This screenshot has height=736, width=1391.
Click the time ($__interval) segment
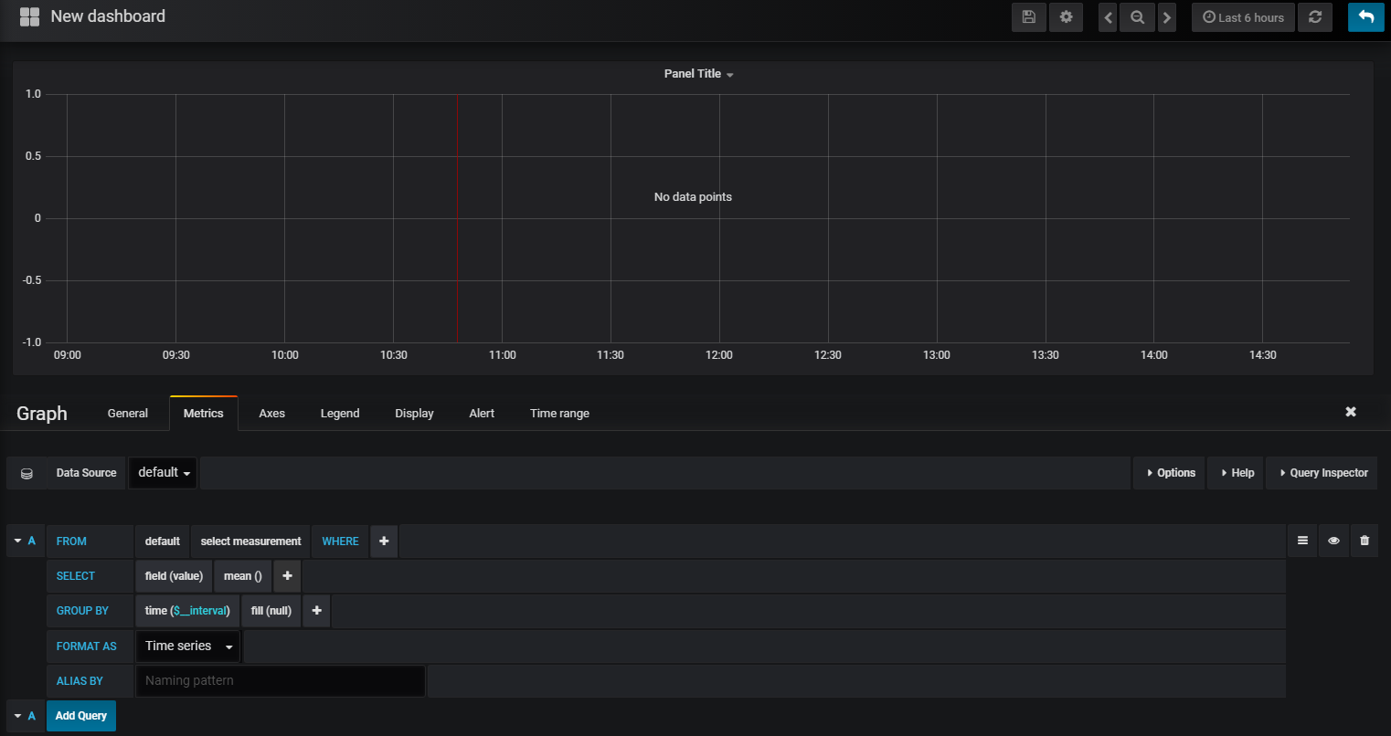click(187, 611)
